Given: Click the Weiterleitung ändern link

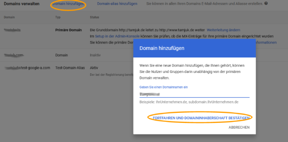Looking at the screenshot, I should click(x=224, y=30).
